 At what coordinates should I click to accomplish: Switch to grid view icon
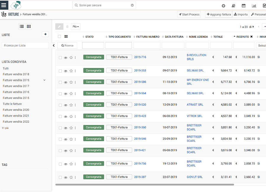coord(29,27)
